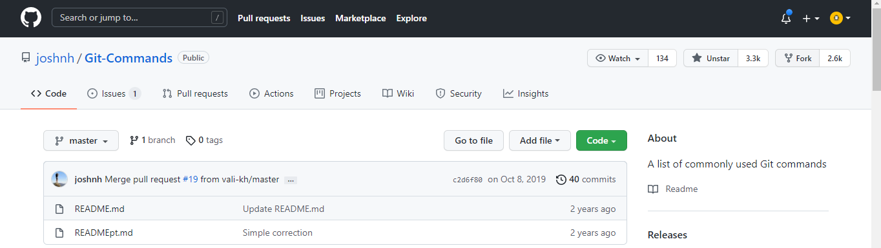The image size is (881, 248).
Task: Switch to the repository Issues tab
Action: 114,93
